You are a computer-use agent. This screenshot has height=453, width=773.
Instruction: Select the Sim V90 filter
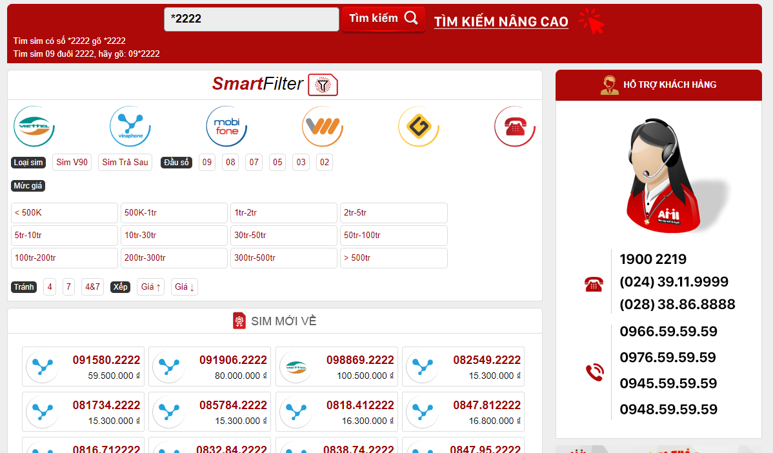(x=72, y=162)
